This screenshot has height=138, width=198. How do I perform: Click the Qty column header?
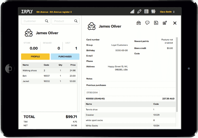pyautogui.click(x=60, y=65)
